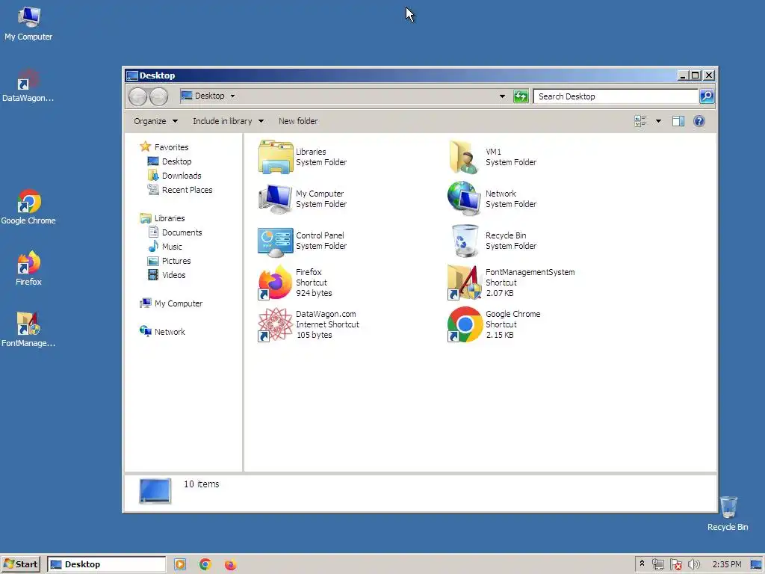Launch Firefox from the taskbar quick launch
This screenshot has height=574, width=765.
click(x=230, y=565)
